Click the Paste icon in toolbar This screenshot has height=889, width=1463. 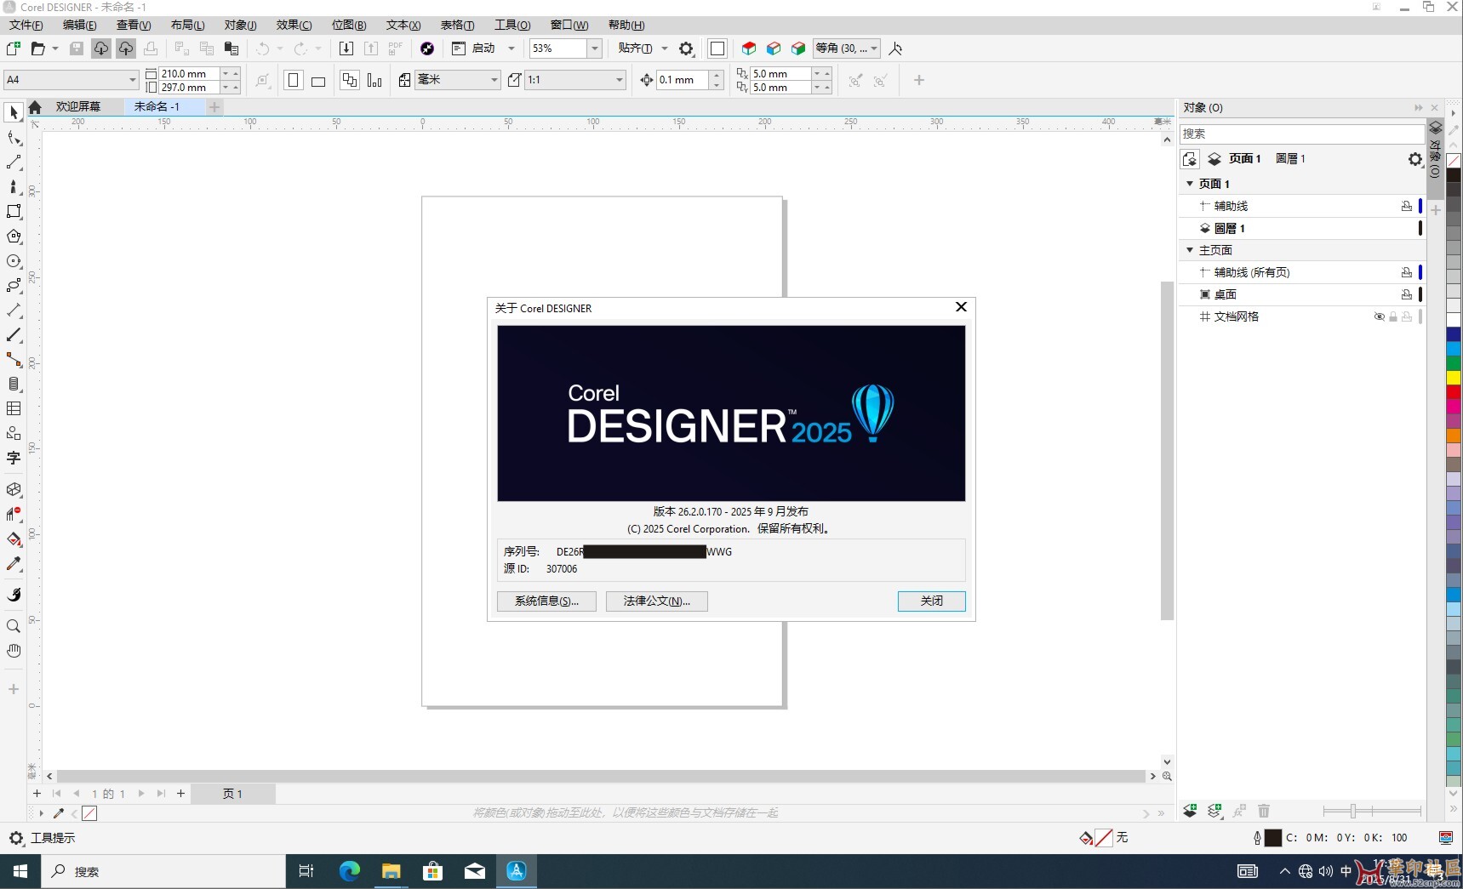click(x=231, y=48)
